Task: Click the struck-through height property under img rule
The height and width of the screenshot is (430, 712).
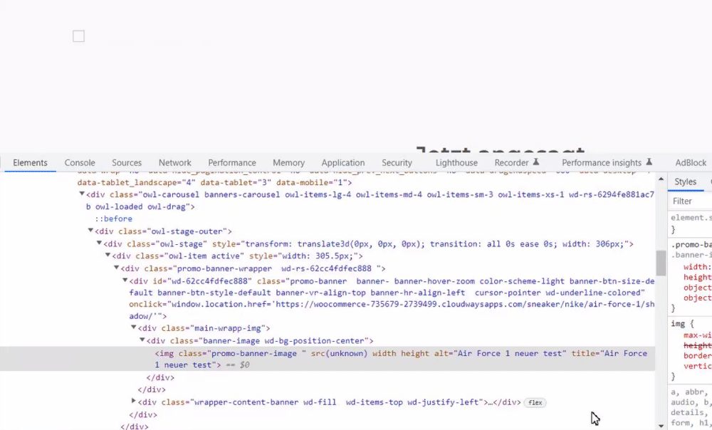Action: [x=698, y=345]
